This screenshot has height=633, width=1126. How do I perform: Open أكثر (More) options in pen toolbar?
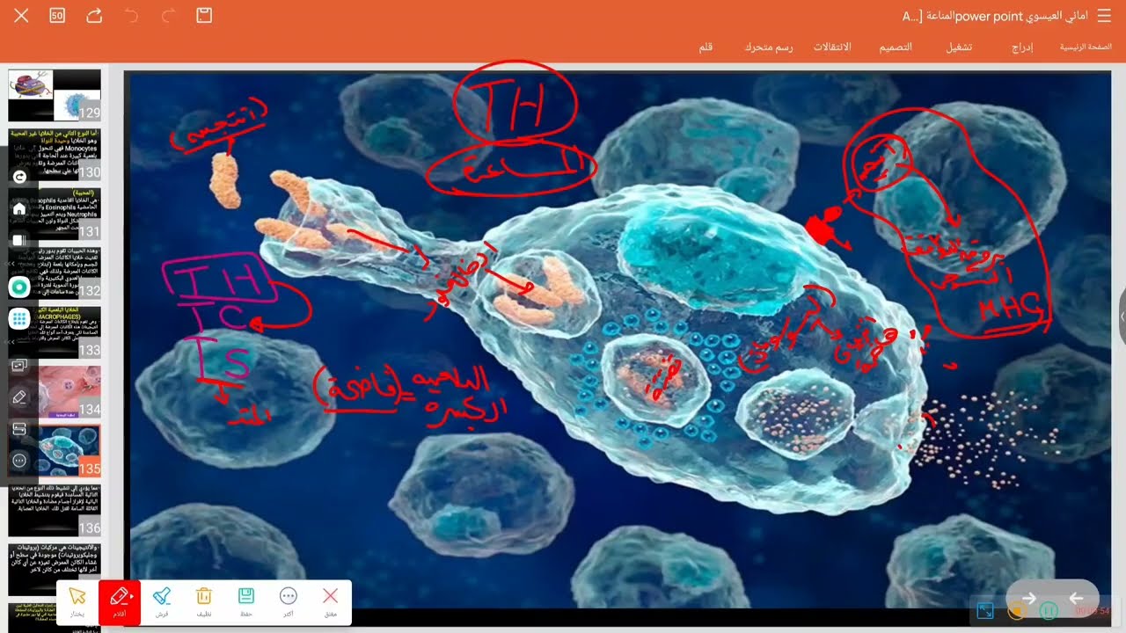click(288, 602)
